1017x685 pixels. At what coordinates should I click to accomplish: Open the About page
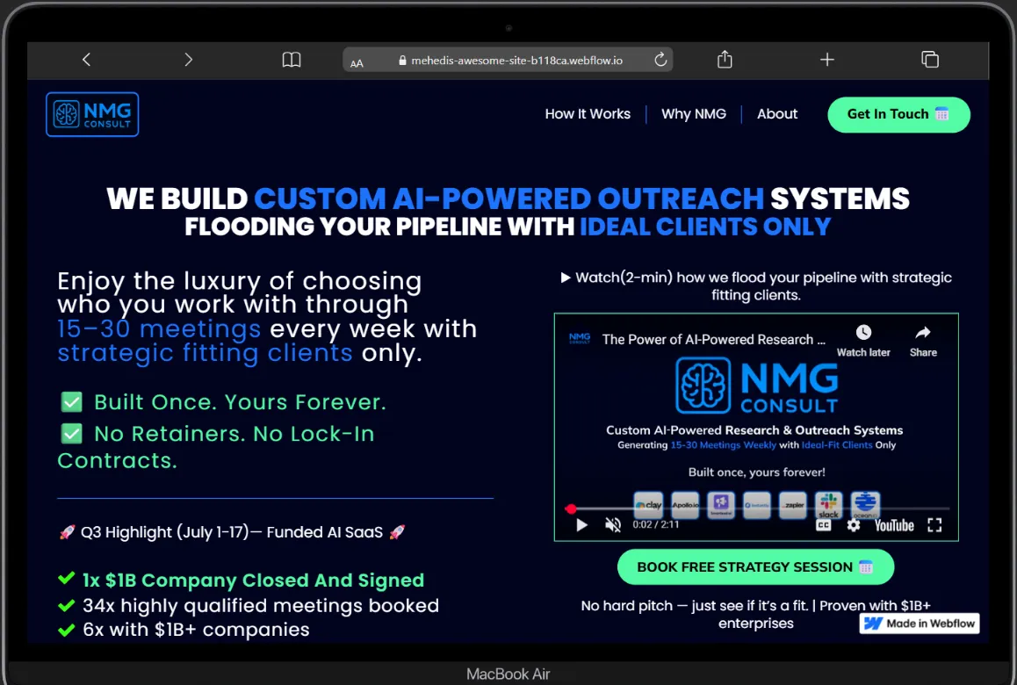pos(776,113)
